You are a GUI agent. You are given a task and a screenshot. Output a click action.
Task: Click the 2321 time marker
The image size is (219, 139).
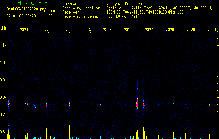coord(24,30)
